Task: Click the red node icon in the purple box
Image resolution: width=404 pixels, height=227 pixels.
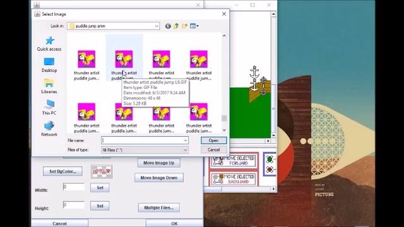Action: tap(270, 170)
